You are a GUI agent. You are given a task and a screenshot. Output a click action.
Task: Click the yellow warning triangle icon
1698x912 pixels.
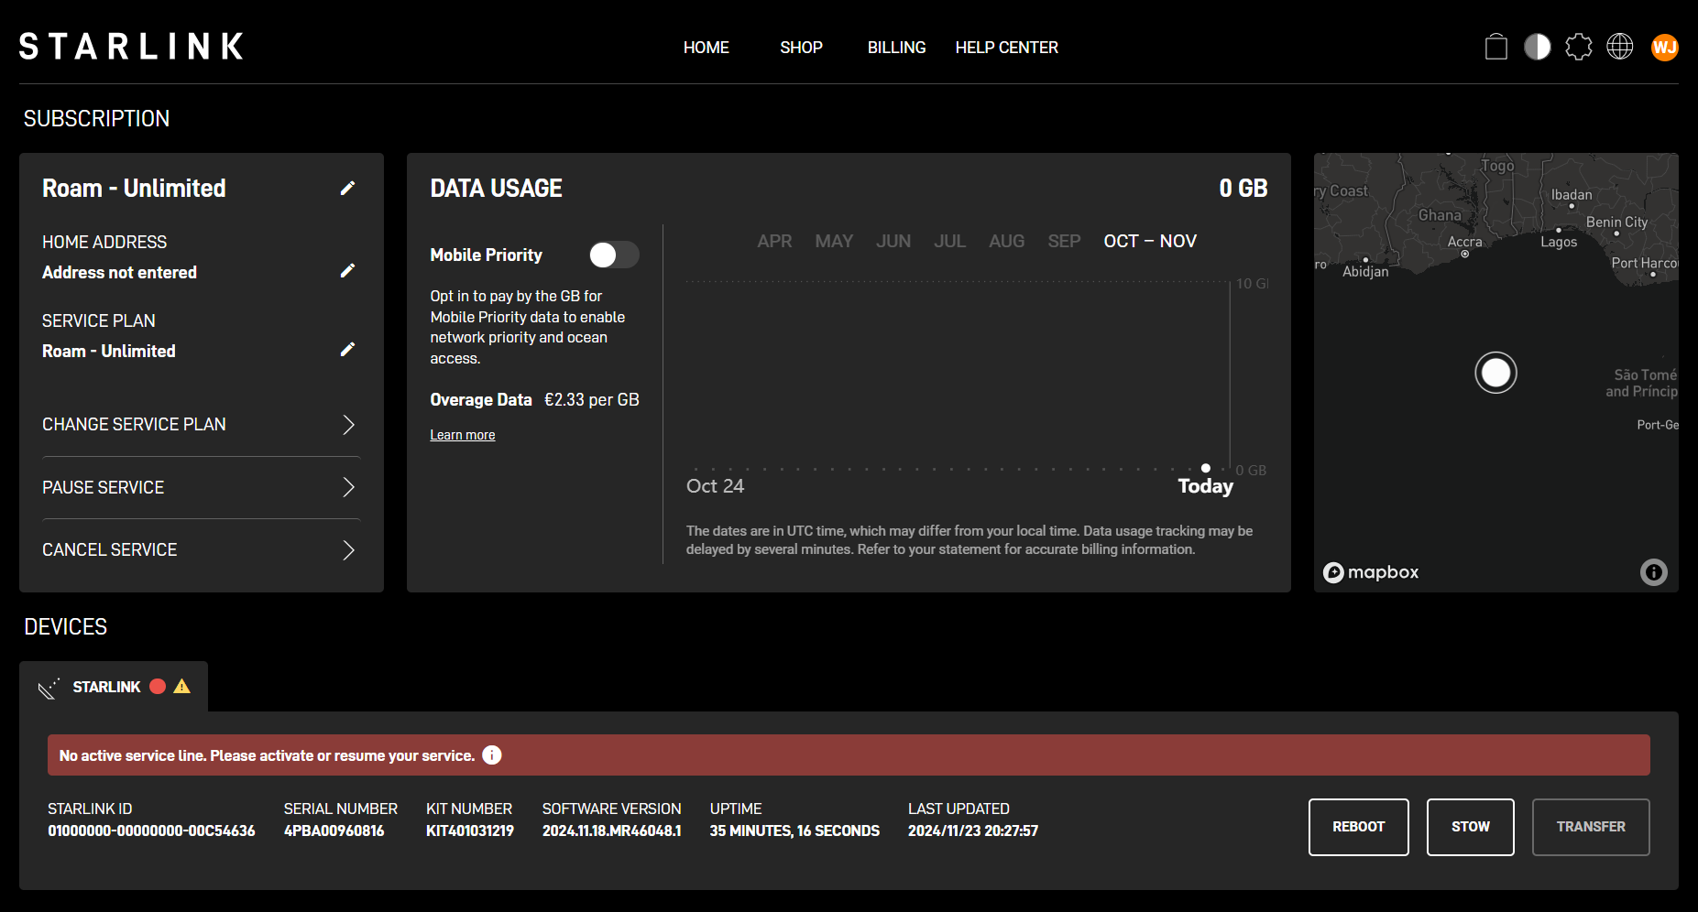(x=181, y=686)
